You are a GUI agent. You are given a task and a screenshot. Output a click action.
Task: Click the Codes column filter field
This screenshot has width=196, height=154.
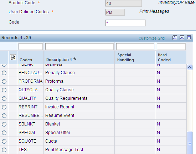click(31, 46)
